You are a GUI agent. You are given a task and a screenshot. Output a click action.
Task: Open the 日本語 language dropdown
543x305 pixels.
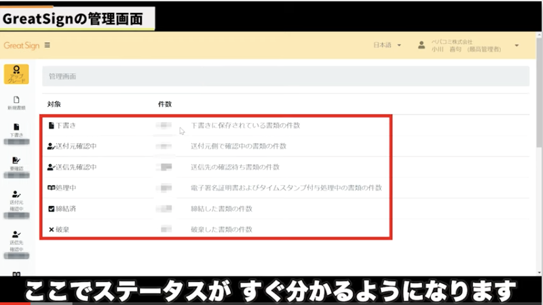[x=387, y=45]
